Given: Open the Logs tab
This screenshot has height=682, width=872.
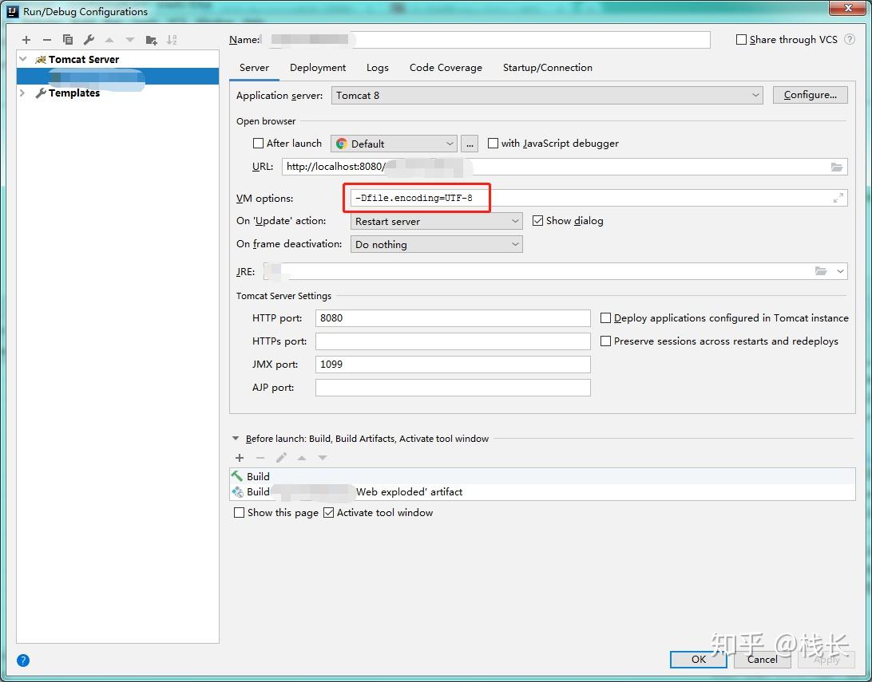Looking at the screenshot, I should point(378,68).
